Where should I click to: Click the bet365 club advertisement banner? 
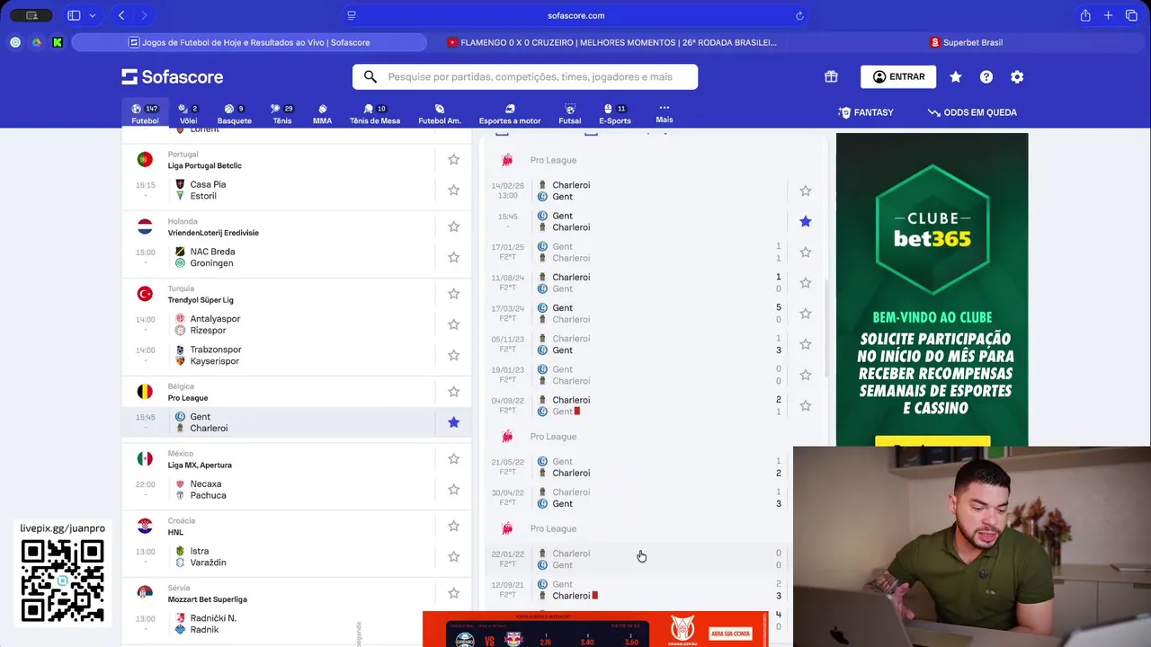point(932,289)
